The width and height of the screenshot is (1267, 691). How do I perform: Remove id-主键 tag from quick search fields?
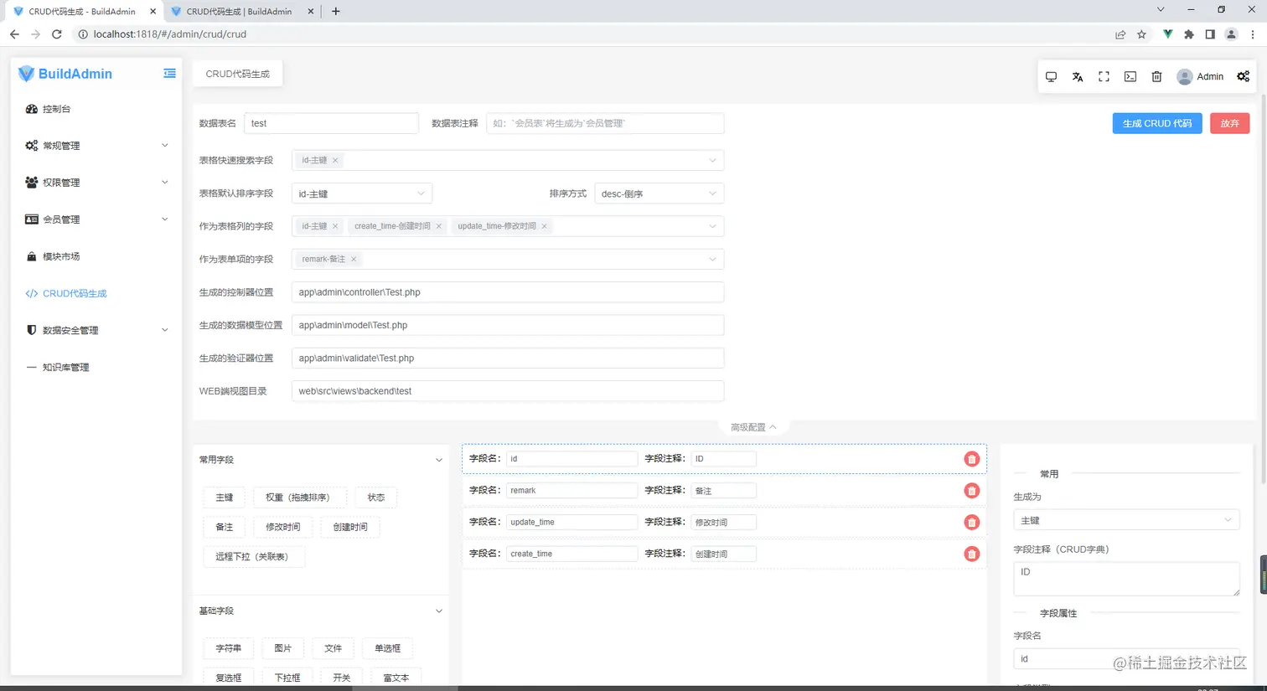[x=335, y=160]
